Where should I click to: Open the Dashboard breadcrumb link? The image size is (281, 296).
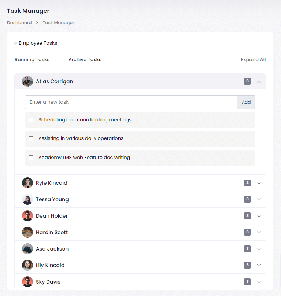19,23
